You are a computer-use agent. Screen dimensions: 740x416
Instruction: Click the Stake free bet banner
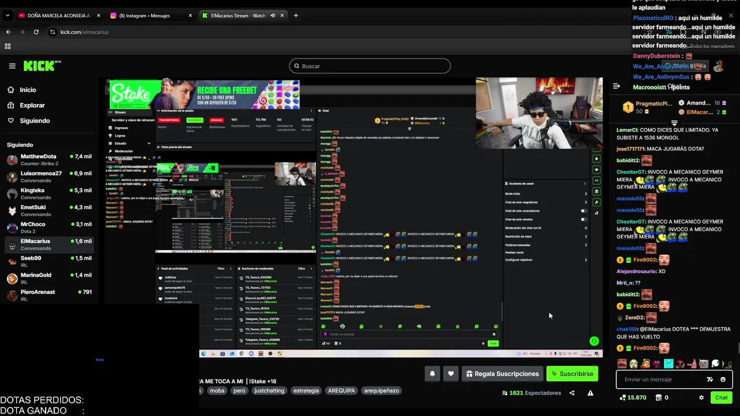click(205, 95)
